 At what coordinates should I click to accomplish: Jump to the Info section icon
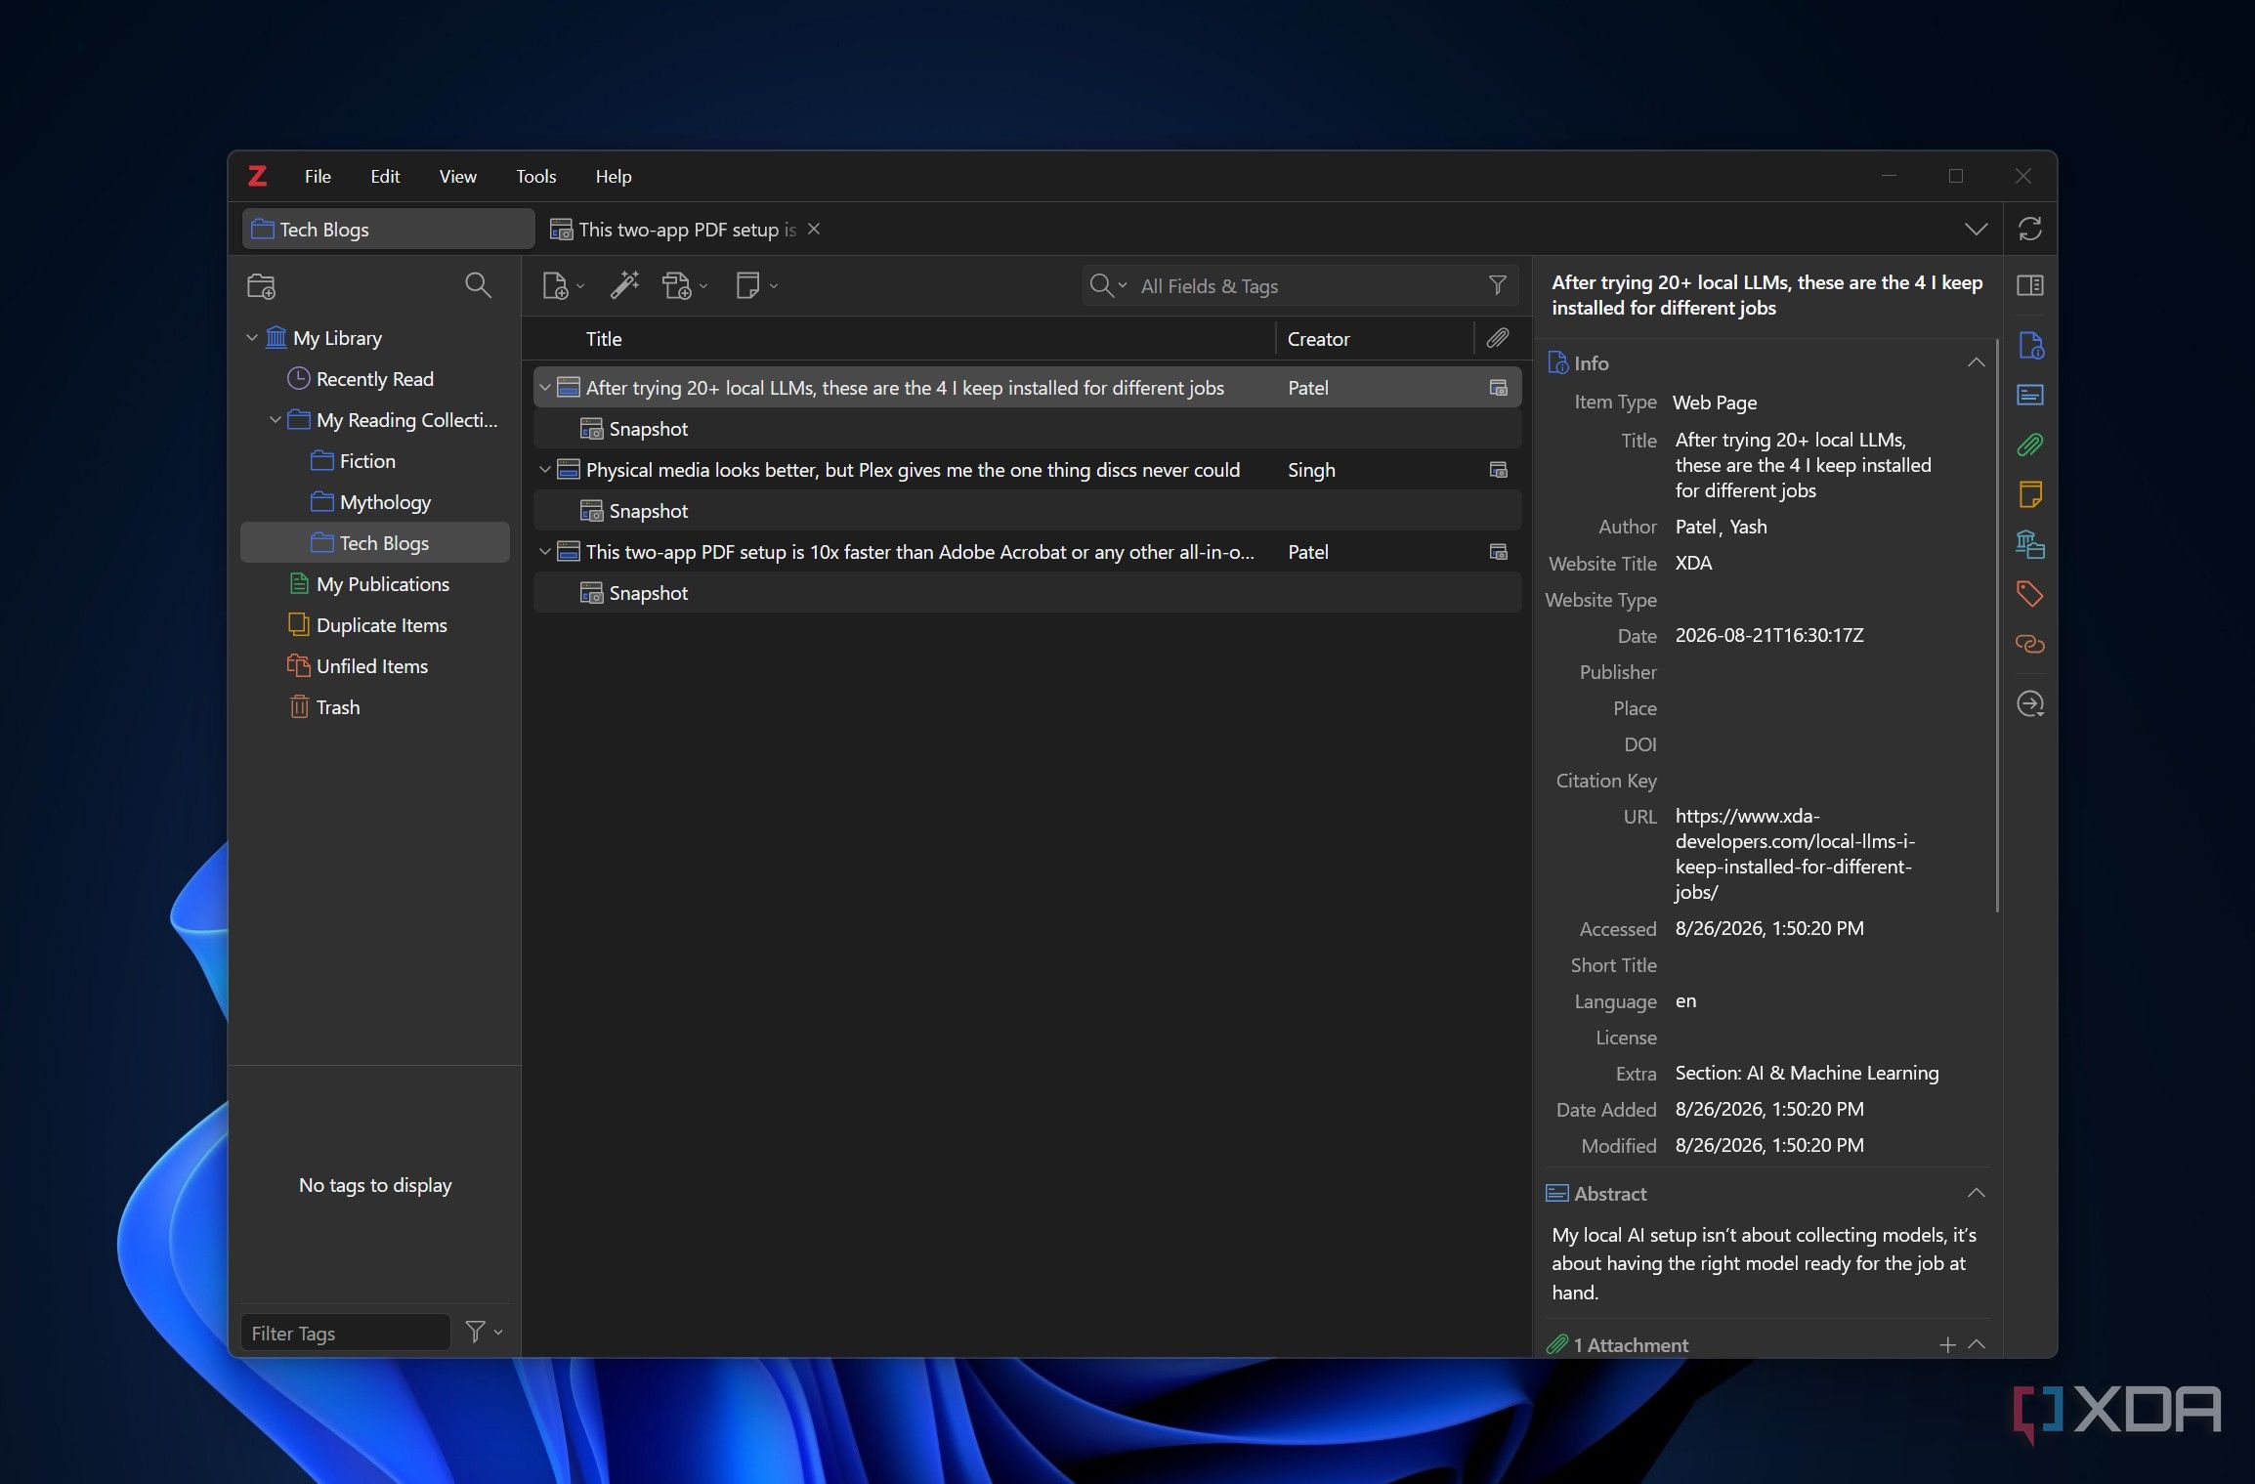tap(2030, 346)
